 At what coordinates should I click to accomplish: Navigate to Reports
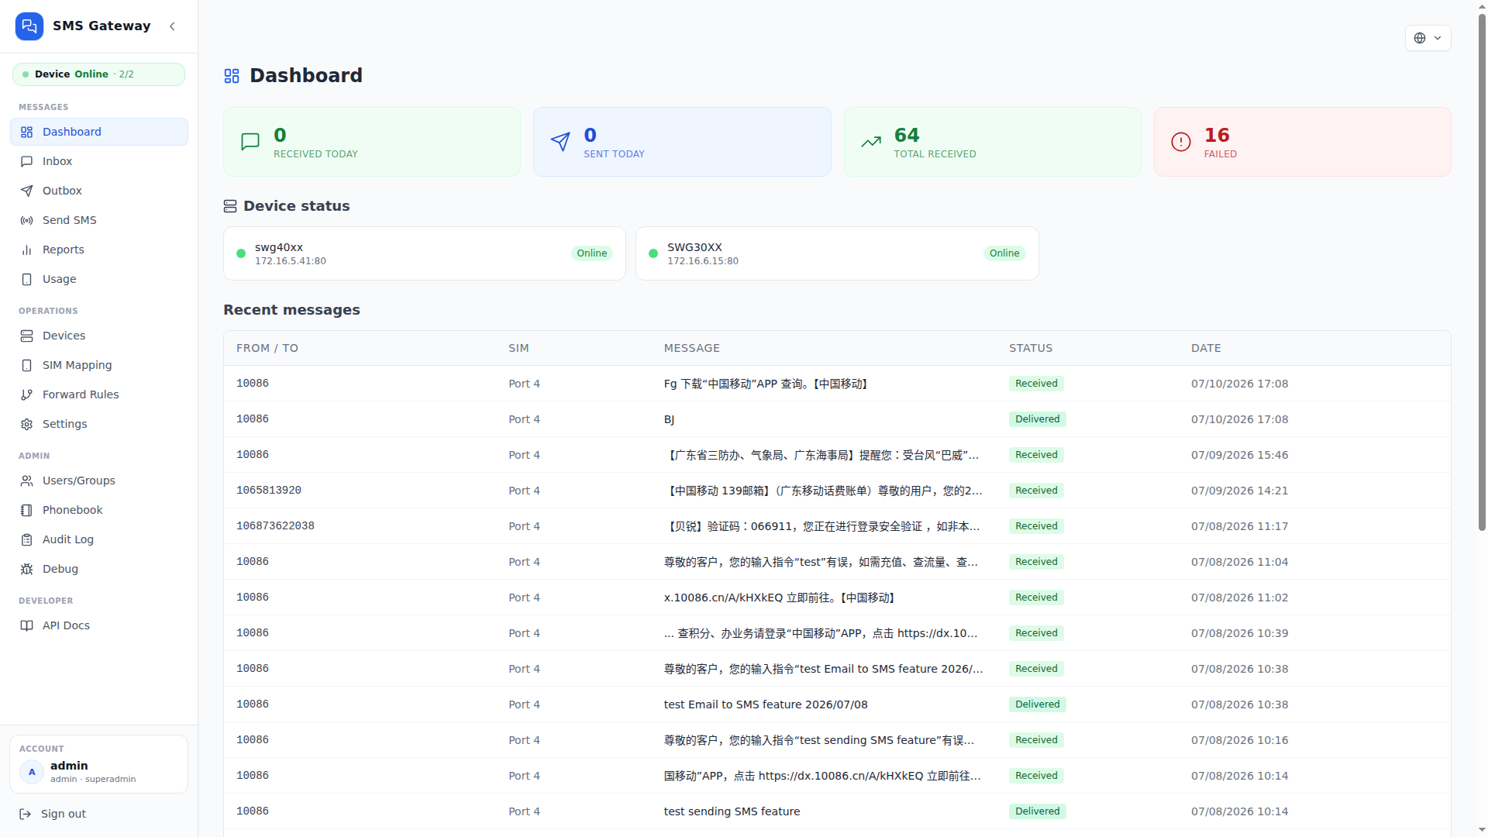pyautogui.click(x=99, y=250)
